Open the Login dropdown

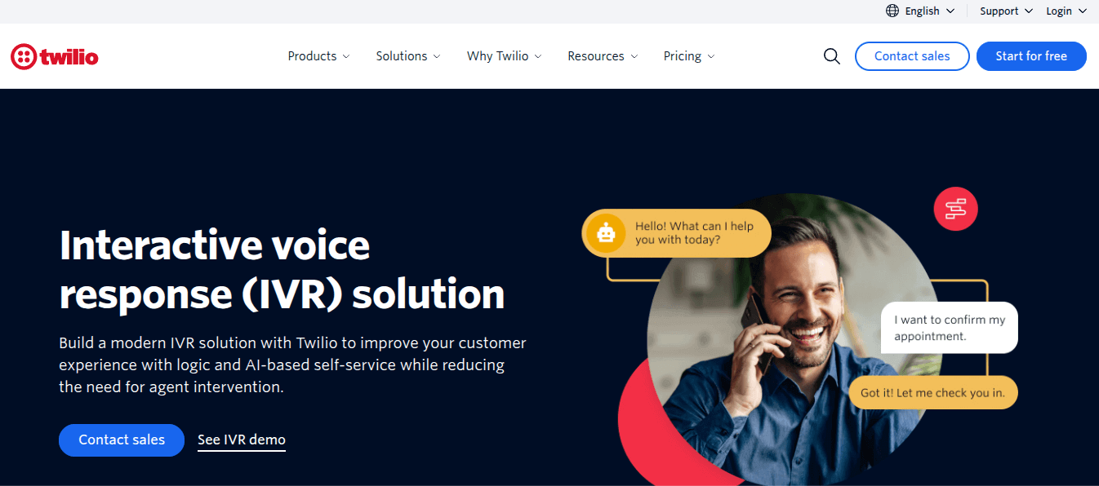[1066, 11]
